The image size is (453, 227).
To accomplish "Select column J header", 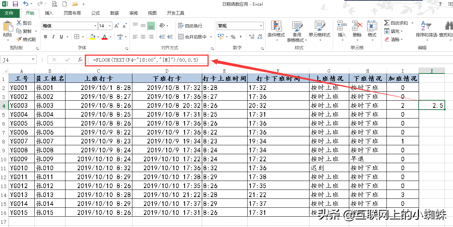I will (x=432, y=71).
